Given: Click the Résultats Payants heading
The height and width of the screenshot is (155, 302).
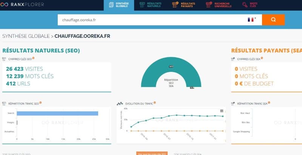Looking at the screenshot, I should pyautogui.click(x=267, y=51).
